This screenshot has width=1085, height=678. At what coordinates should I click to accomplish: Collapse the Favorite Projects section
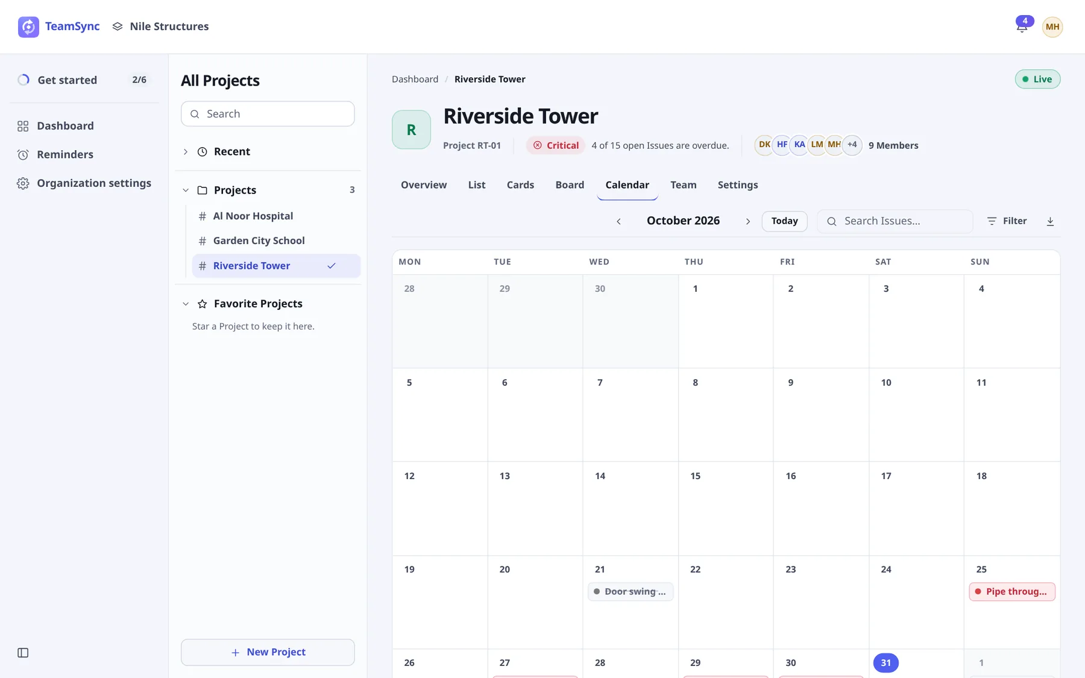186,304
